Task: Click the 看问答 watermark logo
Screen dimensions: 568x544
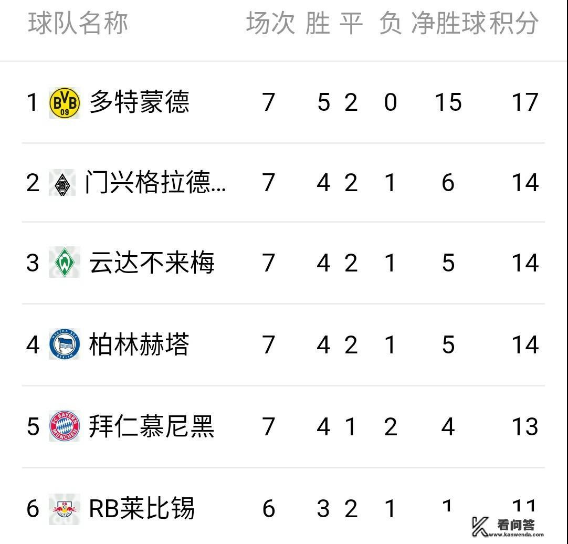Action: [x=503, y=526]
